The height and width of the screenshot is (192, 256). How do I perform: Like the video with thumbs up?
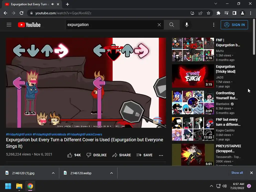(x=74, y=155)
